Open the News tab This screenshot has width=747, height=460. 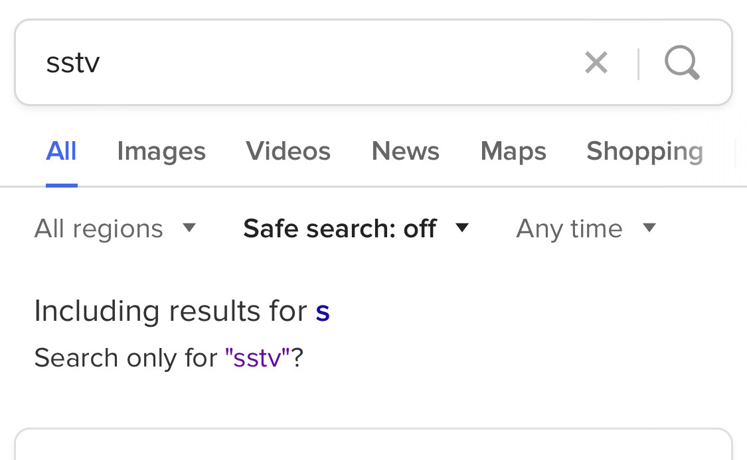point(406,151)
